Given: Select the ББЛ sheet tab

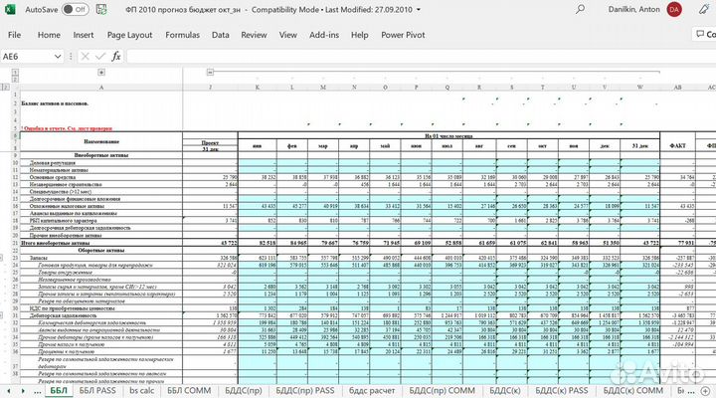Looking at the screenshot, I should [x=59, y=391].
